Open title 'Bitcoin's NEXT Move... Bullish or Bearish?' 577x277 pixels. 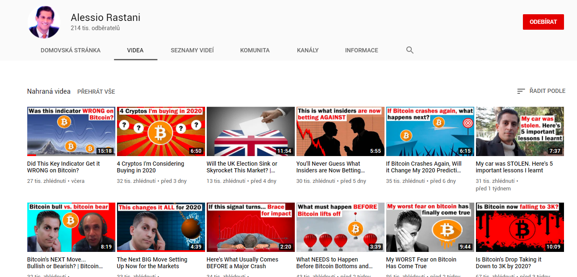pos(65,263)
